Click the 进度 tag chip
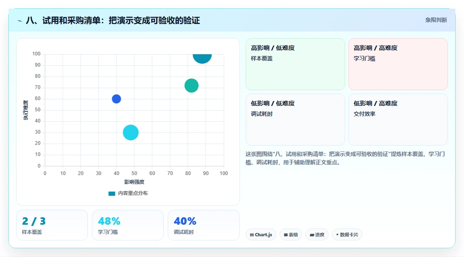The image size is (464, 257). [x=317, y=235]
